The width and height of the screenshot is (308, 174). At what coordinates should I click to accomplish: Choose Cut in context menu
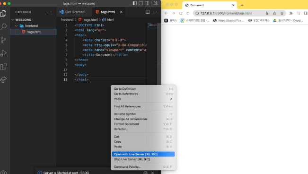[143, 137]
